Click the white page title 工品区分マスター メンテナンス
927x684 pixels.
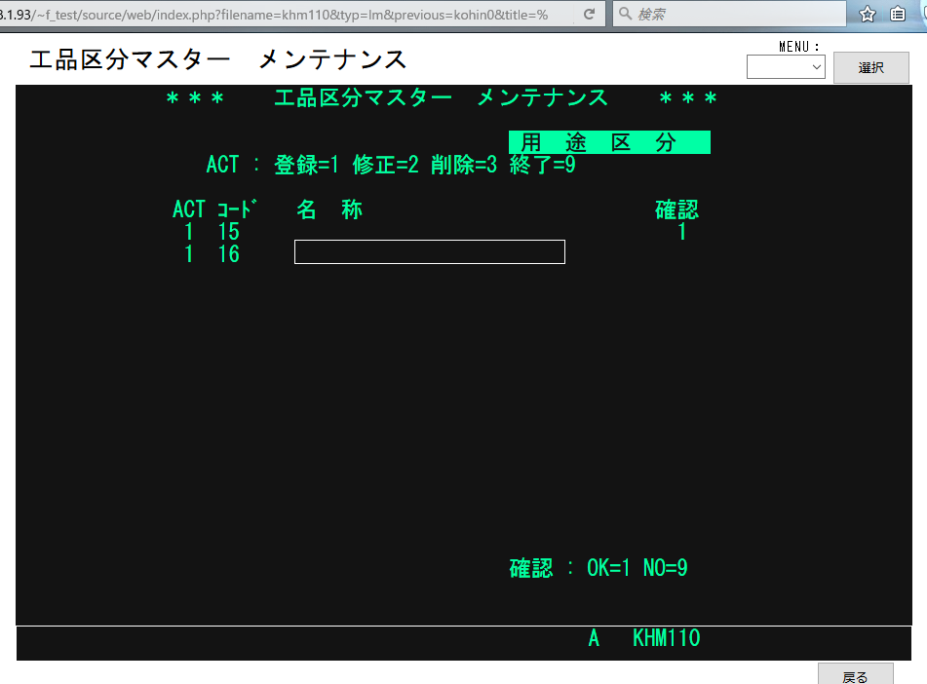217,59
